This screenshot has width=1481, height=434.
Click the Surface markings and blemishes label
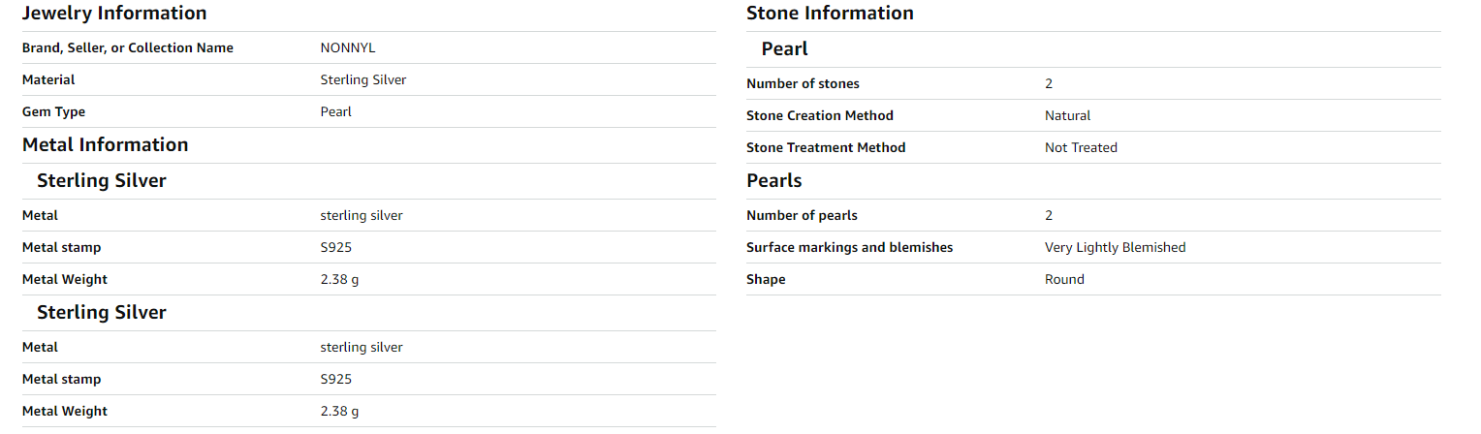click(x=849, y=248)
